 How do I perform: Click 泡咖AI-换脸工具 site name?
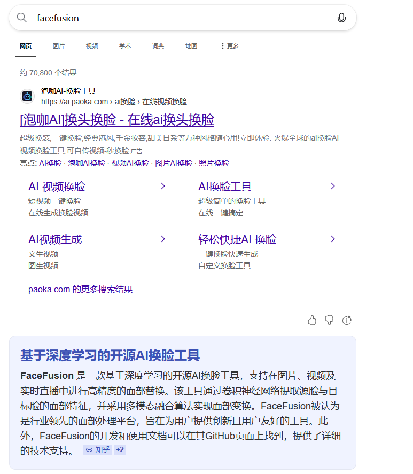click(x=68, y=91)
